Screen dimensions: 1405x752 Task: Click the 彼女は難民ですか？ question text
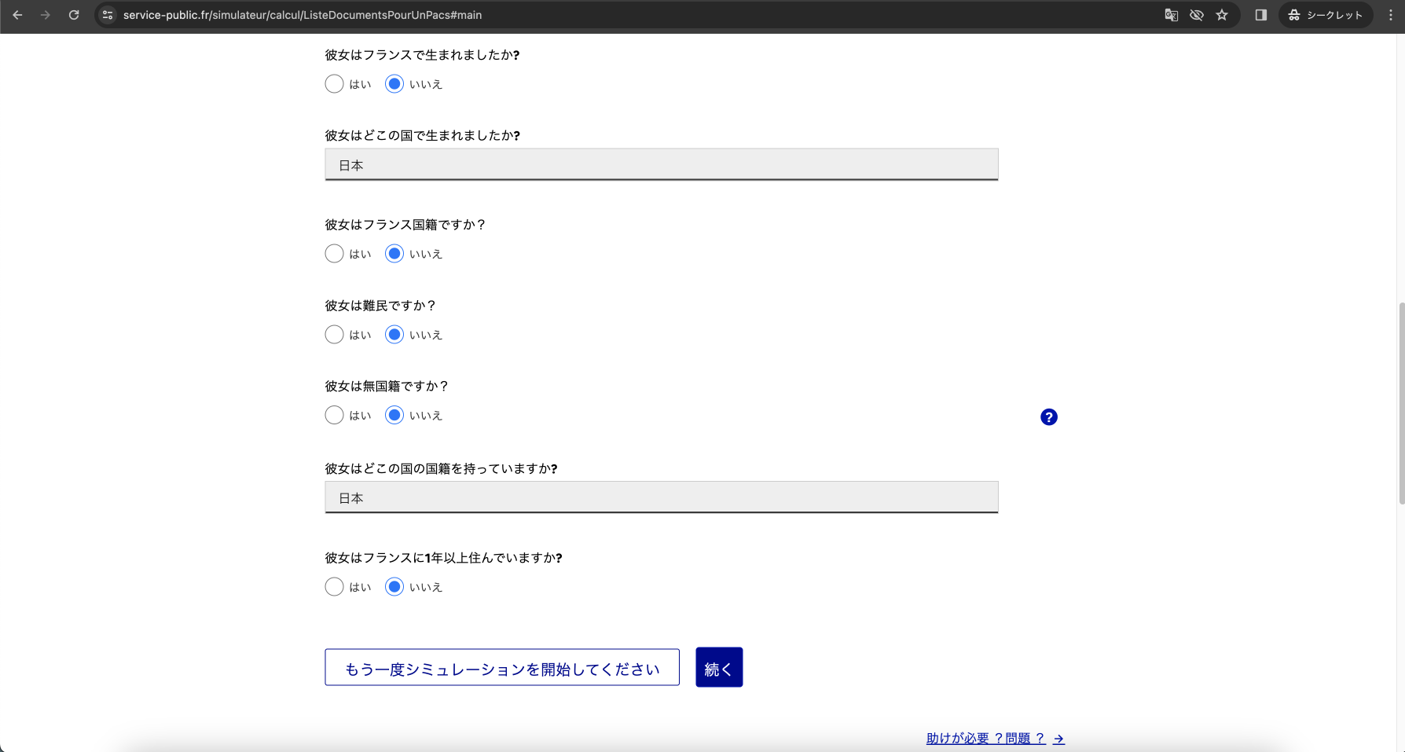pyautogui.click(x=380, y=306)
